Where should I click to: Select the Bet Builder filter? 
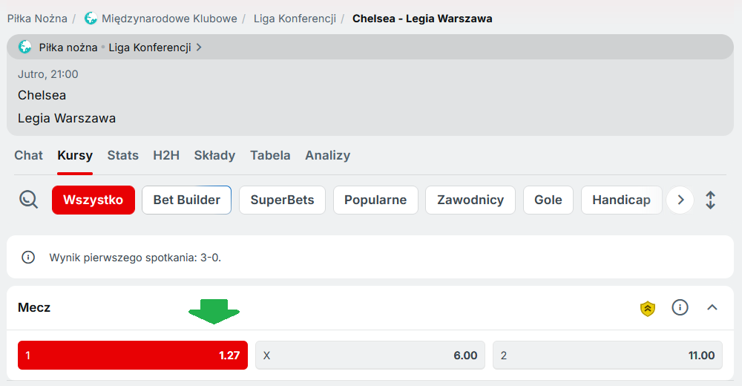tap(186, 200)
